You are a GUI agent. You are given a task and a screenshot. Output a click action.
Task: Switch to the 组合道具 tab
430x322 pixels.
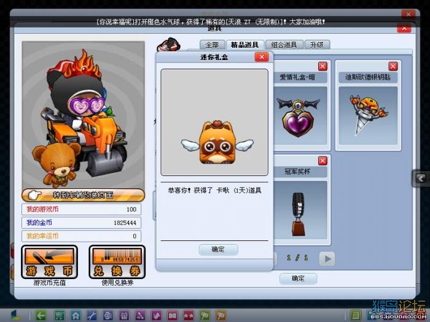point(284,45)
